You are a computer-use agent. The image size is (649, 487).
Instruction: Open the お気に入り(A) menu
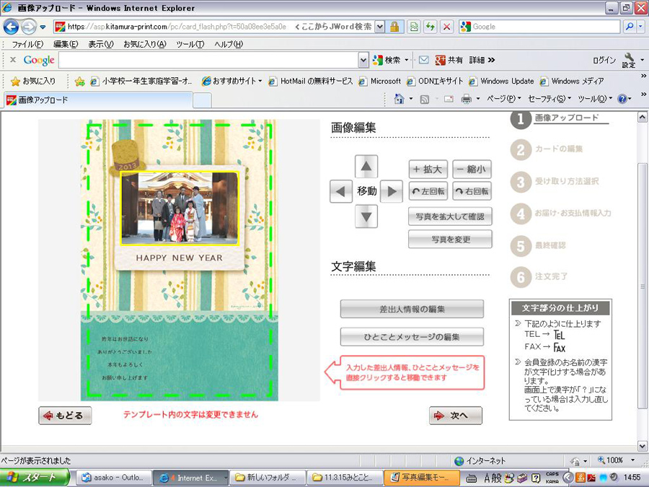pyautogui.click(x=144, y=44)
